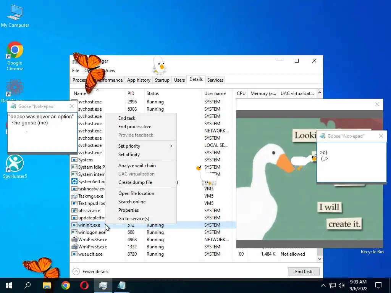The width and height of the screenshot is (391, 293).
Task: Click the taskbar clock 9:03 AM
Action: click(x=358, y=285)
